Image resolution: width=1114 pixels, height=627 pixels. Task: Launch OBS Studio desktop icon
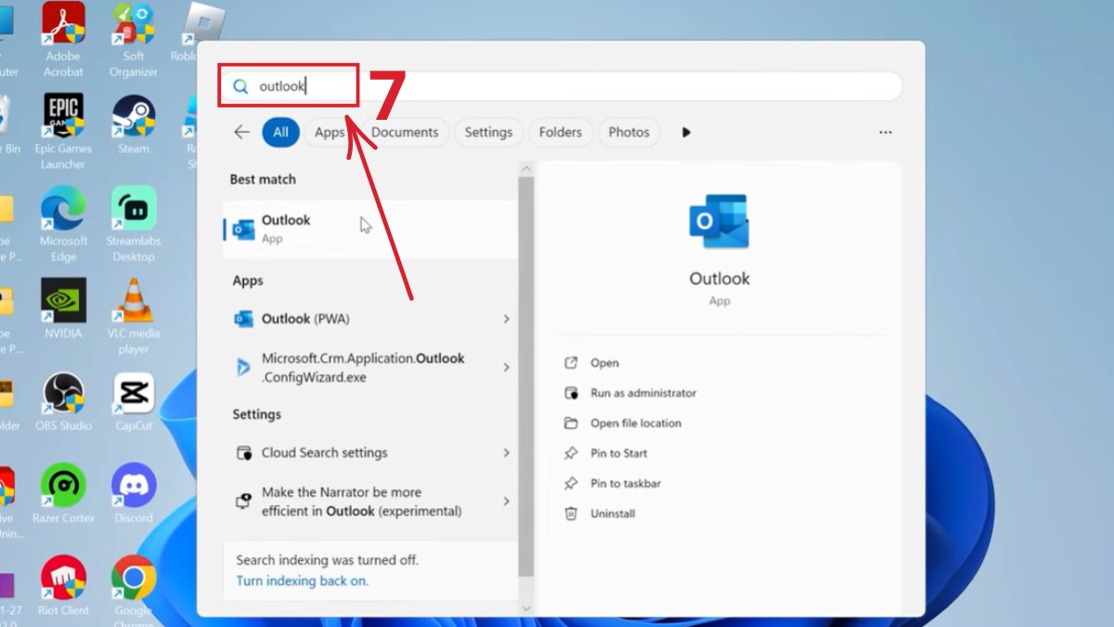click(63, 401)
